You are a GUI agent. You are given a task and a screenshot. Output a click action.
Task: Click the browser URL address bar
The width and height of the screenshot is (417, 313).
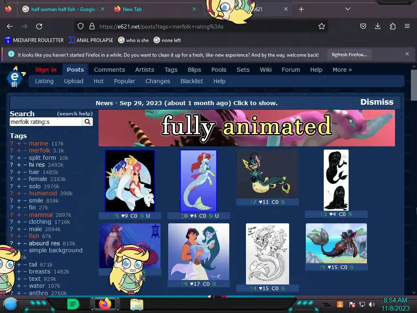click(201, 26)
